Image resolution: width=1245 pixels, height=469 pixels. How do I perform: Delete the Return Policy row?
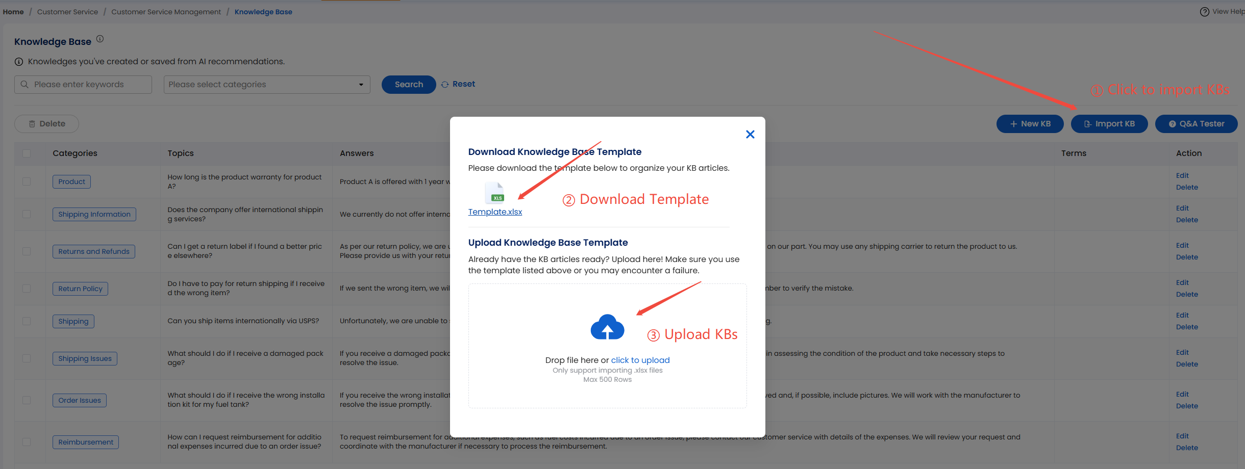1187,294
